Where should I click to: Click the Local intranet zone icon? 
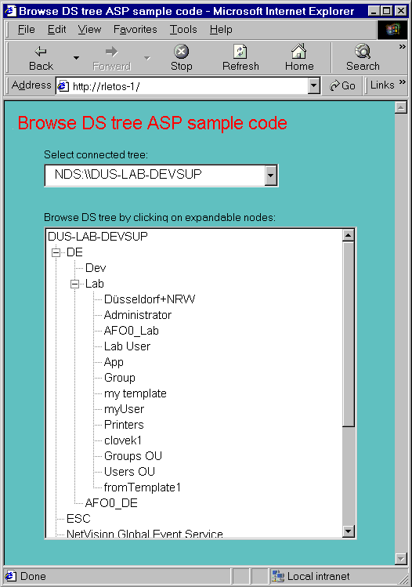(x=277, y=576)
